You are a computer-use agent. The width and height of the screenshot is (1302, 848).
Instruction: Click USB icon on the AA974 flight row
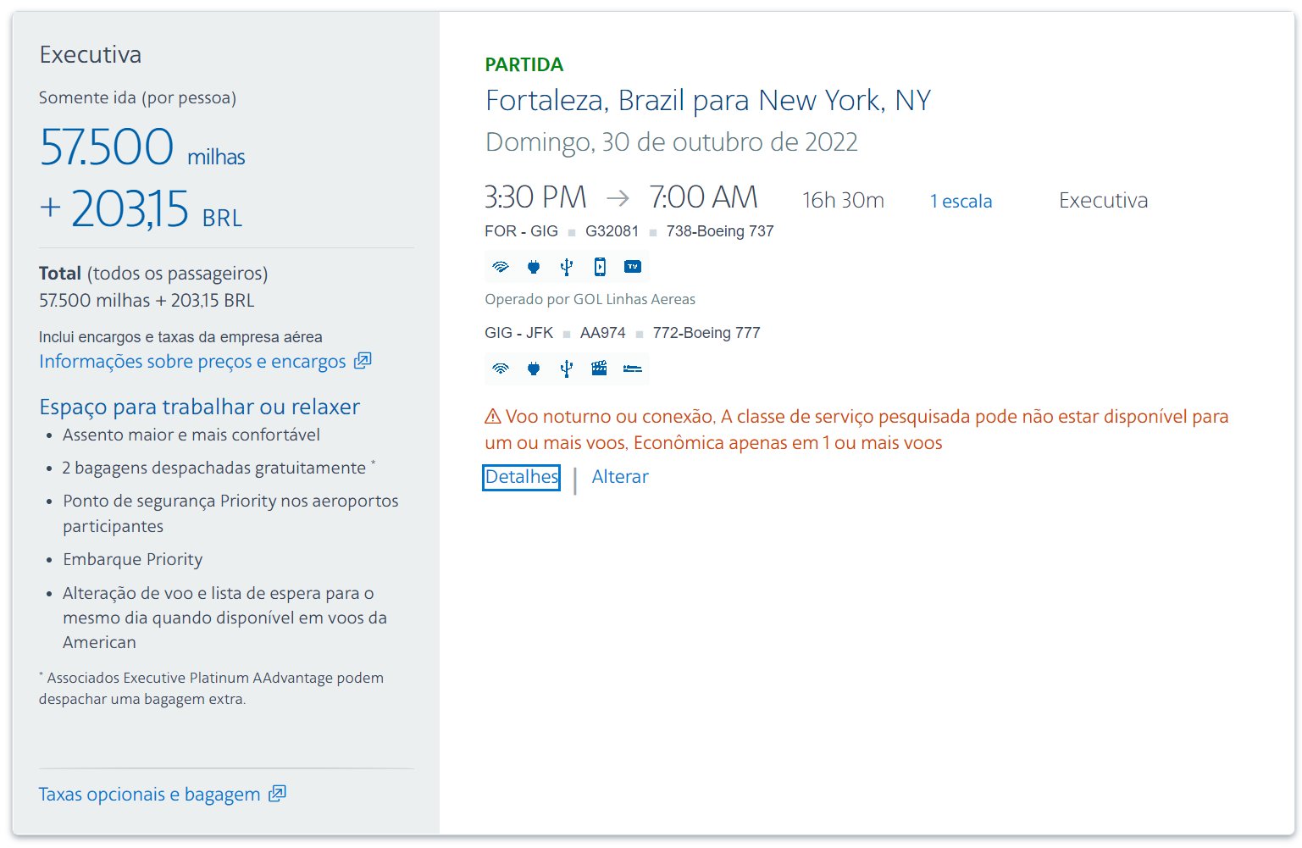[x=567, y=369]
